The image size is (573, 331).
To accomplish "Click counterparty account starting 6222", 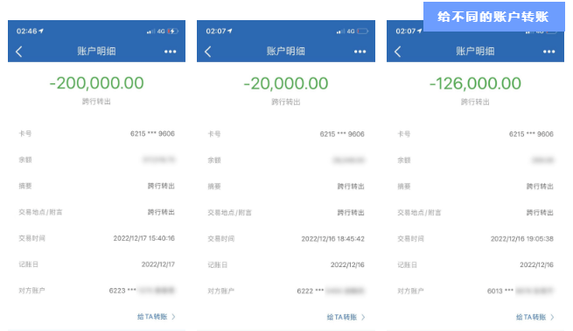I will (331, 291).
